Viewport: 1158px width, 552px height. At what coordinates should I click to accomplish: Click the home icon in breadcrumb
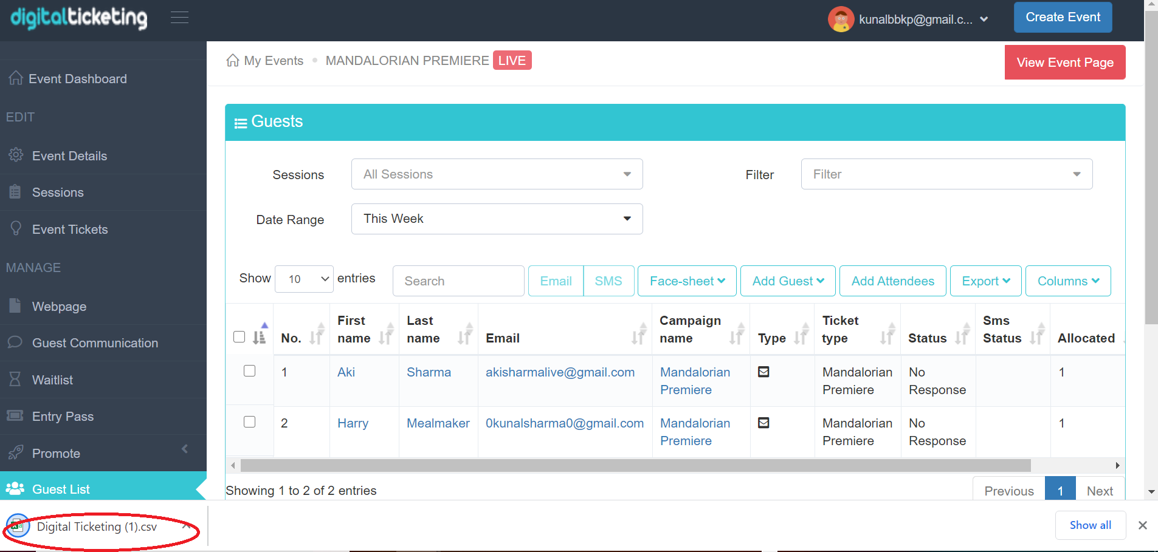click(232, 61)
